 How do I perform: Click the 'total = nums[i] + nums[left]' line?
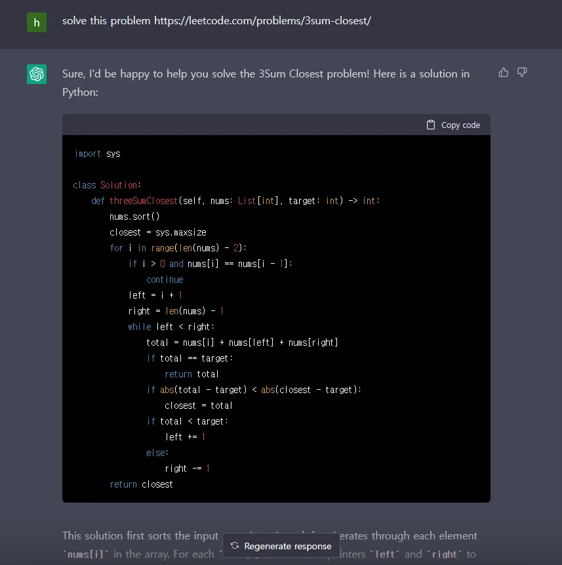coord(242,343)
